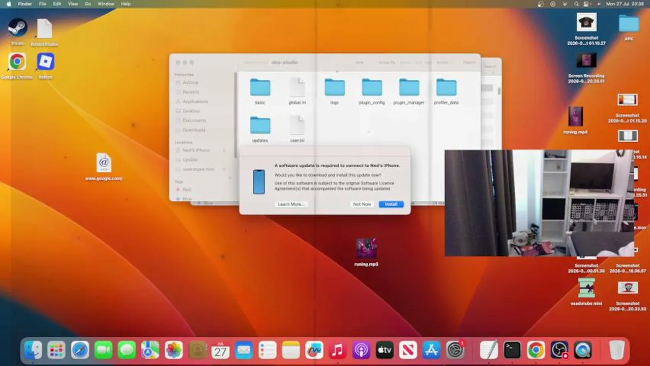The height and width of the screenshot is (366, 650).
Task: Click Learn More in the update dialog
Action: tap(291, 204)
